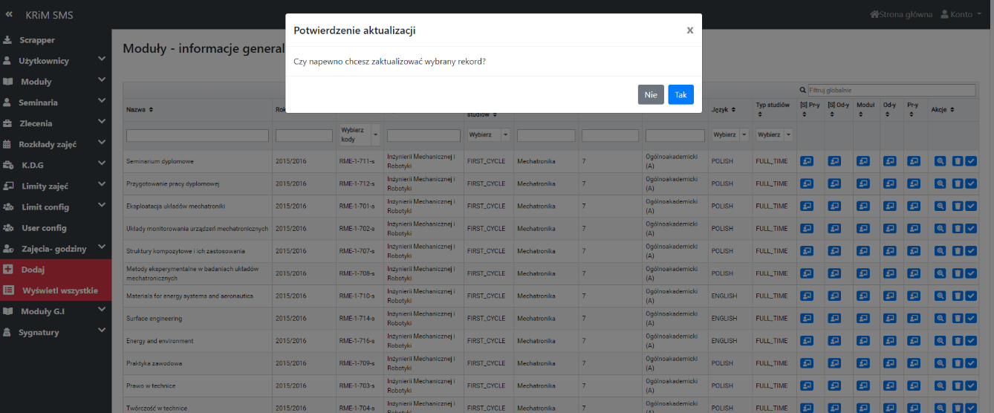Go to Strona główna in the top bar
The height and width of the screenshot is (413, 994).
(x=901, y=15)
